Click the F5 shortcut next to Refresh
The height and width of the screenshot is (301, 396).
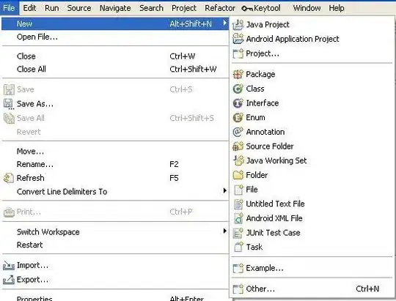point(174,178)
